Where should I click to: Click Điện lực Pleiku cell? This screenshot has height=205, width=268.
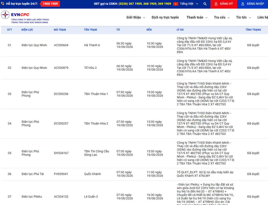(32, 197)
